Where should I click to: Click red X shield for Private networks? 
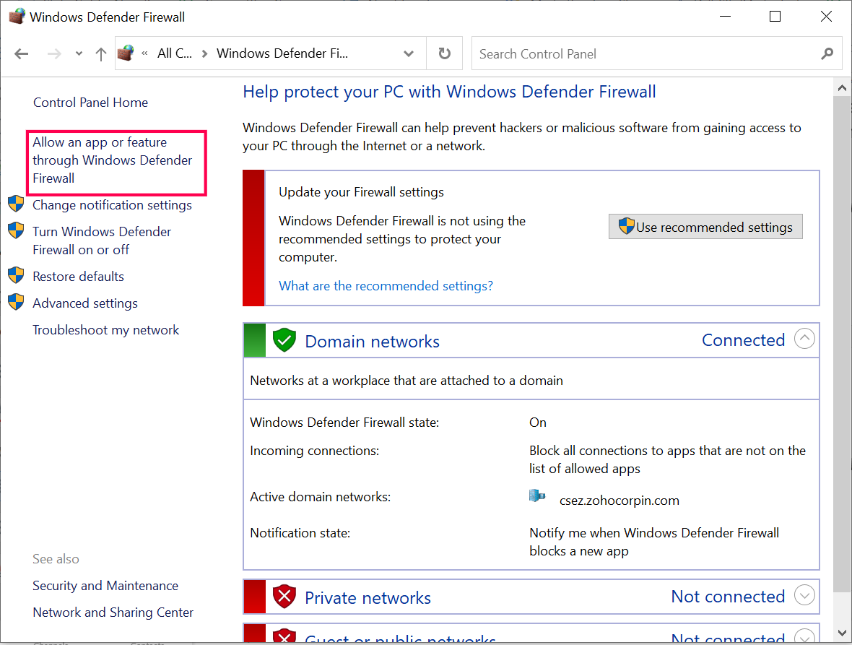[284, 597]
